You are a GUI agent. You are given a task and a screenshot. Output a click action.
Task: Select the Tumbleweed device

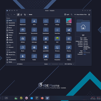(11, 60)
